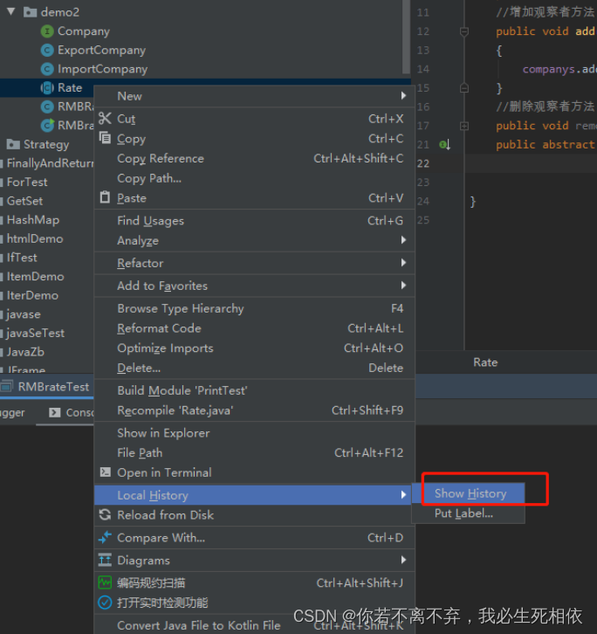Click the demo2 folder icon
Viewport: 597px width, 634px height.
pos(30,12)
